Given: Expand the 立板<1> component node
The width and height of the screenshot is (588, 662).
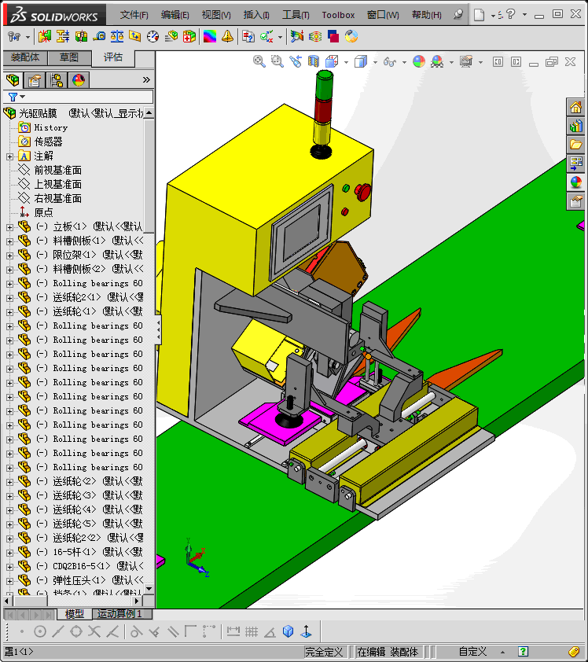Looking at the screenshot, I should [9, 227].
